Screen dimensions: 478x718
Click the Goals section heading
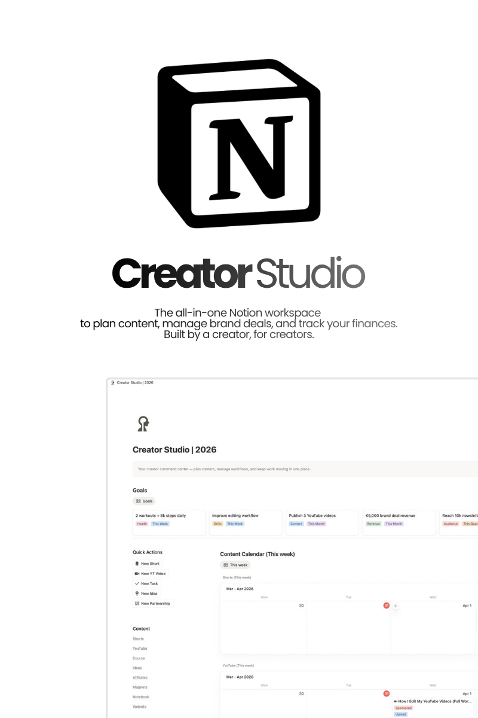pos(140,491)
